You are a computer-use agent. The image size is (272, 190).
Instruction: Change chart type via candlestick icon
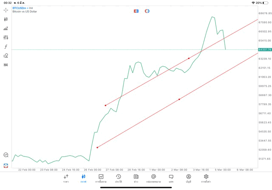(6, 19)
